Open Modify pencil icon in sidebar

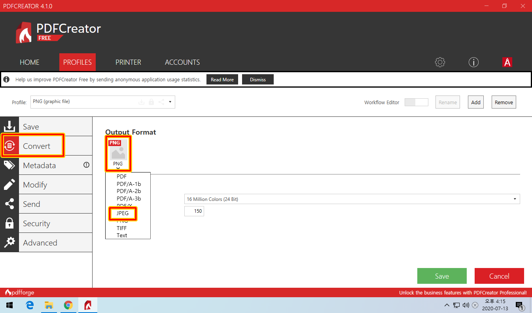pos(9,184)
